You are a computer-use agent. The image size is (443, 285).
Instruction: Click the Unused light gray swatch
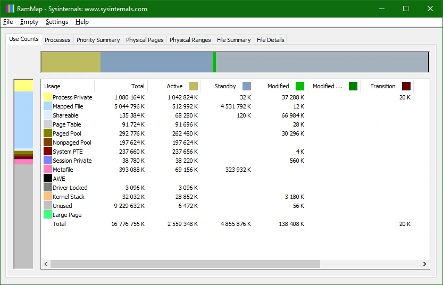point(48,206)
